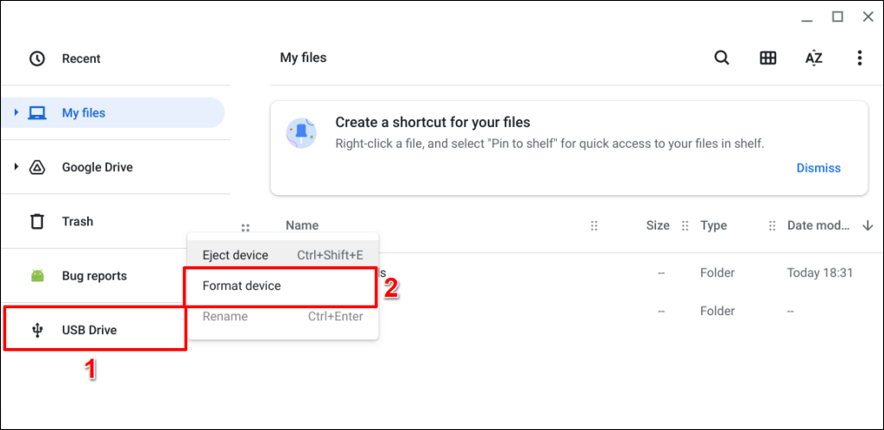The image size is (884, 430).
Task: Dismiss the shortcut tip banner
Action: (818, 168)
